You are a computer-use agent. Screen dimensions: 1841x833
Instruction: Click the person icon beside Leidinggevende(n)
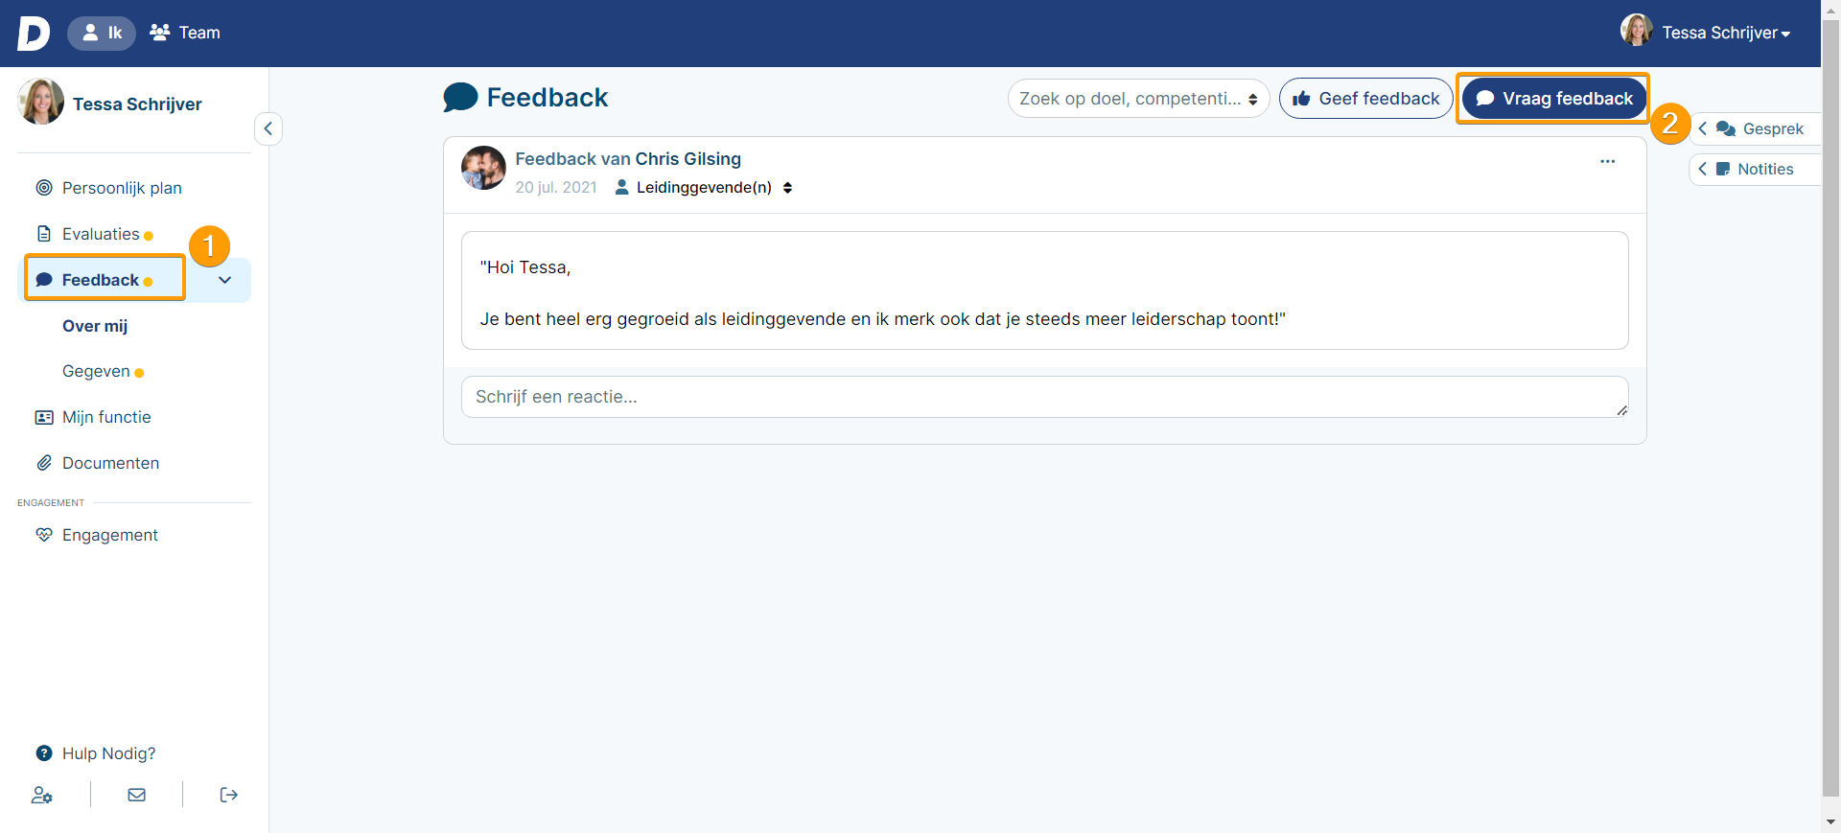622,188
